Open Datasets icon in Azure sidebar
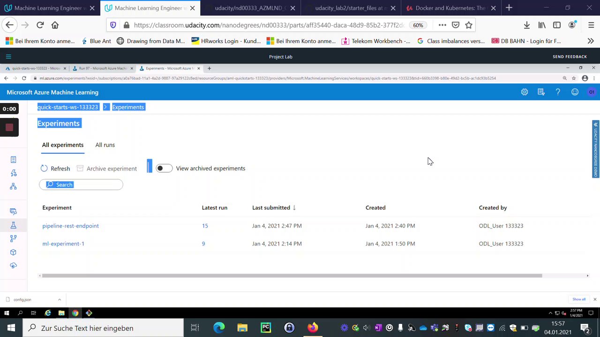Screen dimensions: 600x337 point(13,212)
